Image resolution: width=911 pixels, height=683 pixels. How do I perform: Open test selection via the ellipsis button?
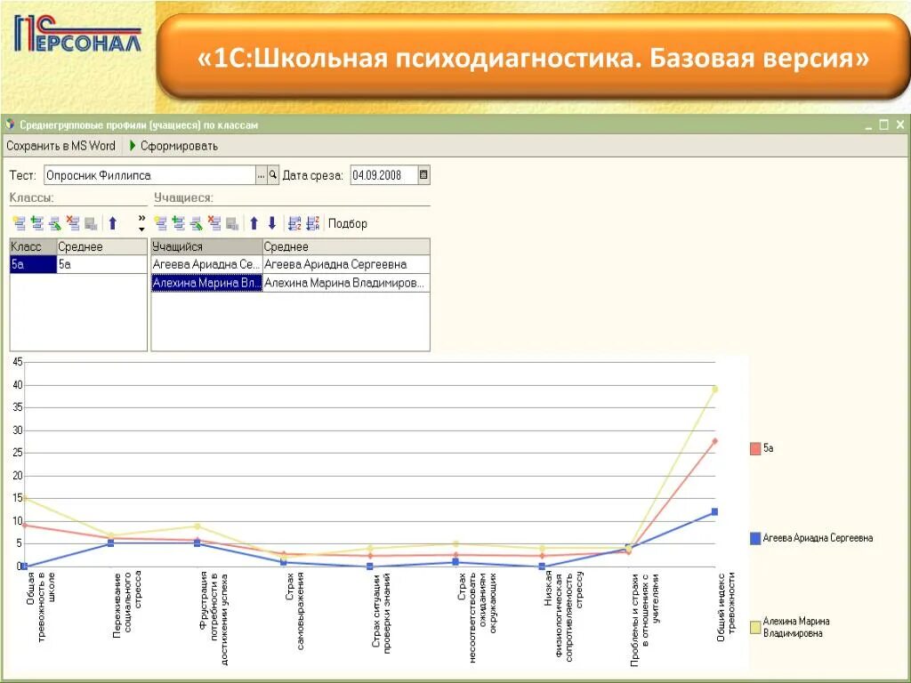click(x=262, y=175)
